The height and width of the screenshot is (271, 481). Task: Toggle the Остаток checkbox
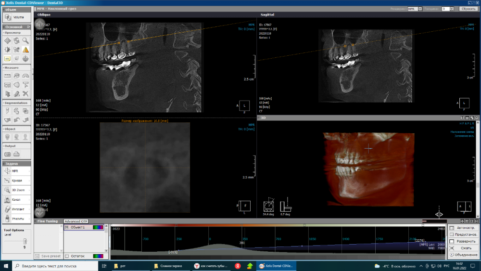tap(67, 256)
